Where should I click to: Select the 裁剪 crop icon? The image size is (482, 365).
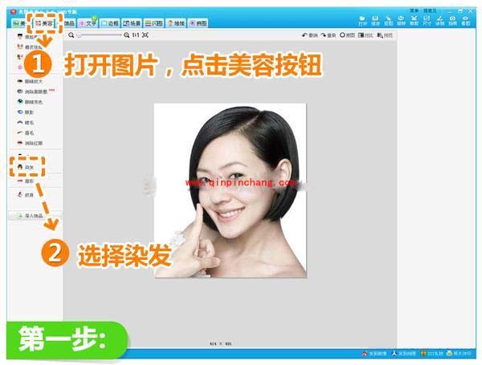(x=414, y=21)
